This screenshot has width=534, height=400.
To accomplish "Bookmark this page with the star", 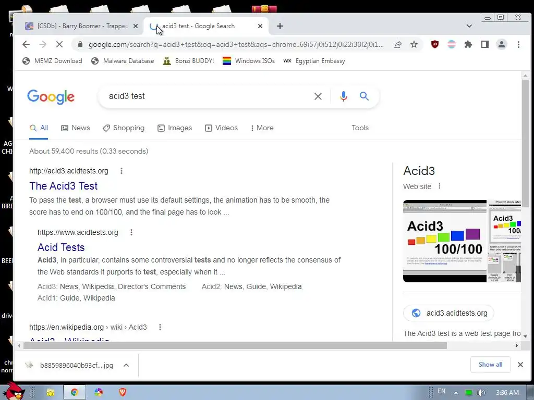I will (414, 44).
